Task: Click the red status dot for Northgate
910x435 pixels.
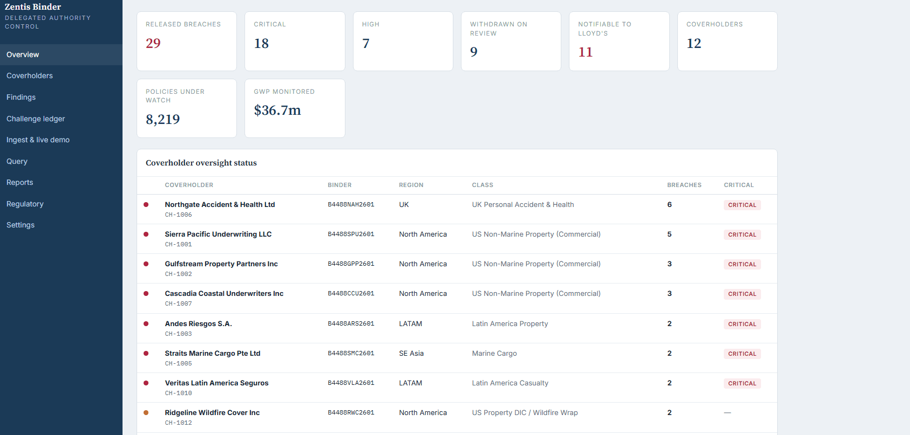Action: [146, 205]
